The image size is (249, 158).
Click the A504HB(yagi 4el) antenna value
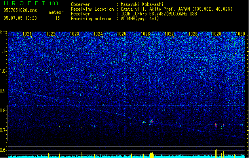coord(140,19)
